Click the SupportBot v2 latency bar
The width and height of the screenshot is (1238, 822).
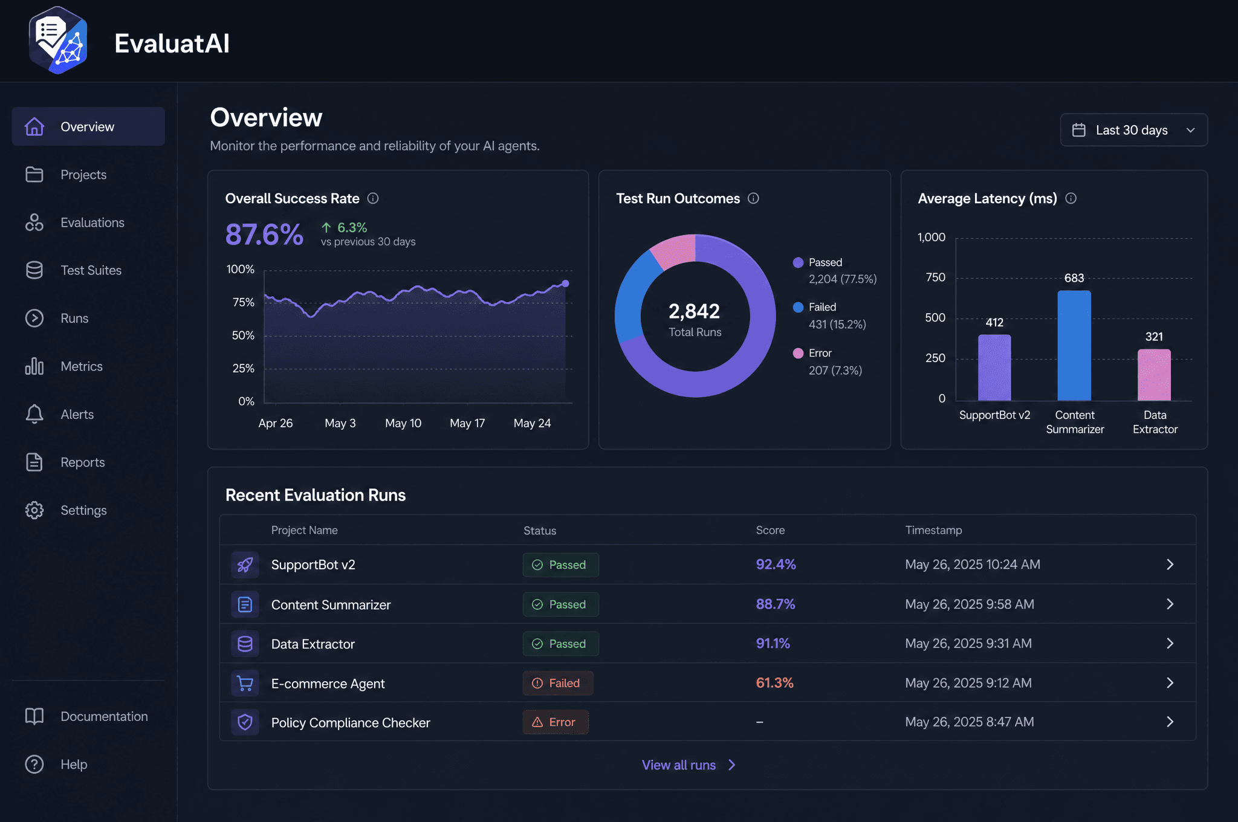[994, 367]
